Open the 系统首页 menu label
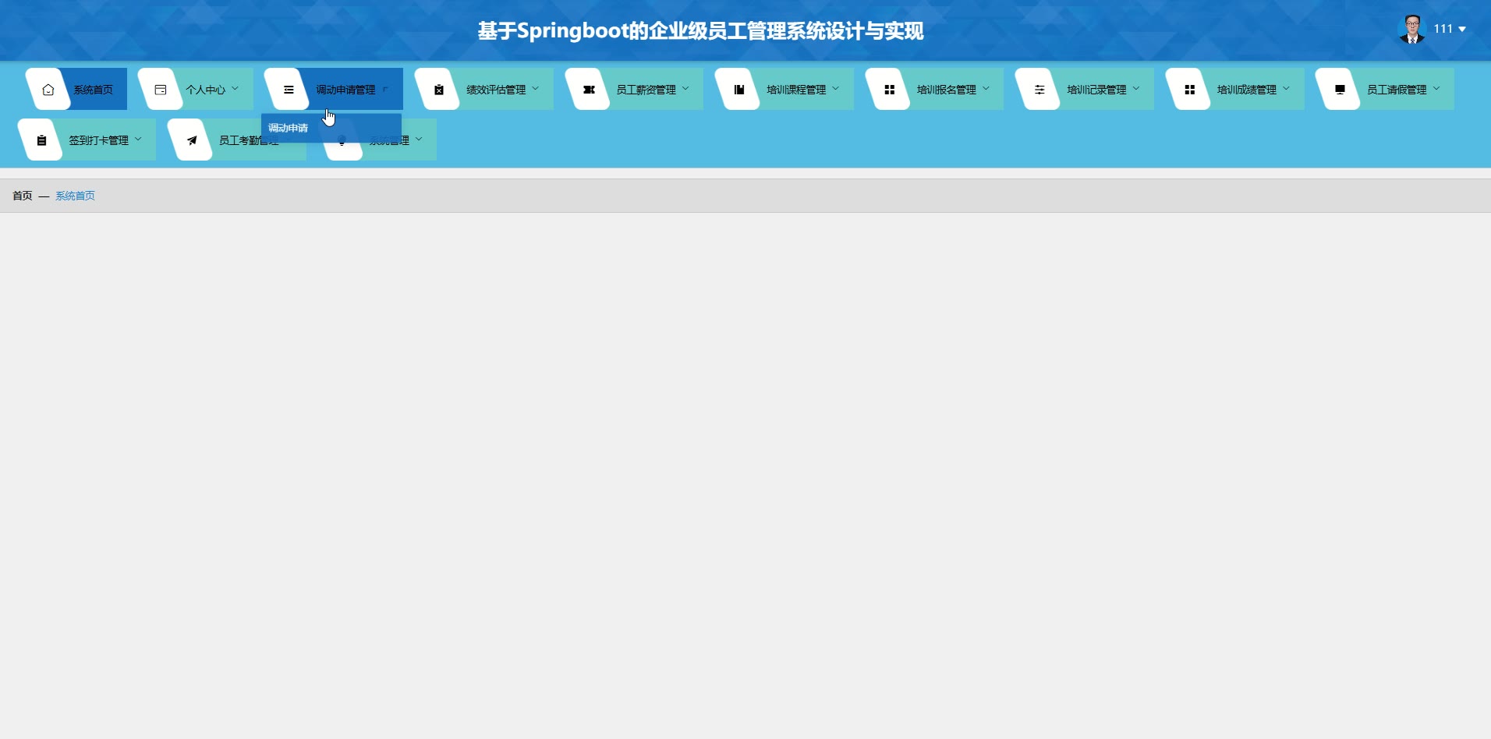1491x739 pixels. pyautogui.click(x=94, y=90)
